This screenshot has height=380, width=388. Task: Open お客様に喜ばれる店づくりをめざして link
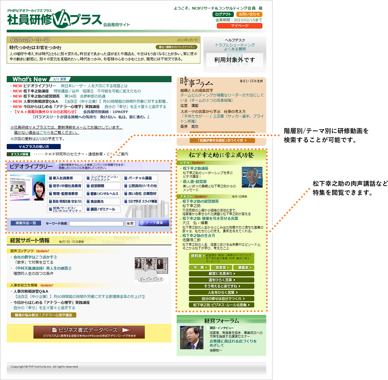pos(233,343)
